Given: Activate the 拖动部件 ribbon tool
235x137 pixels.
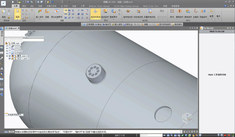Looking at the screenshot, I should [105, 12].
